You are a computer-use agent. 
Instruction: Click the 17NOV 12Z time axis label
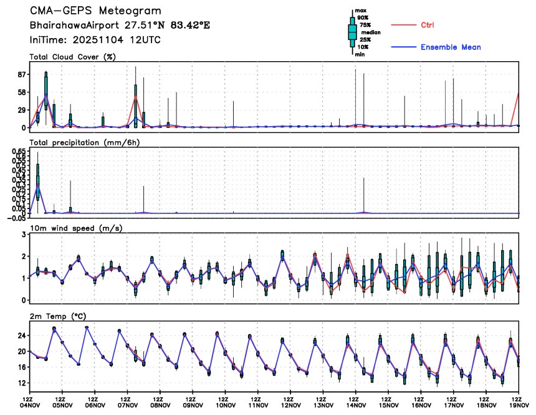pyautogui.click(x=454, y=402)
